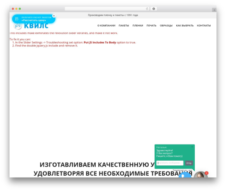Click the 'To fix it you can:' text
This screenshot has height=191, width=226.
(x=20, y=39)
